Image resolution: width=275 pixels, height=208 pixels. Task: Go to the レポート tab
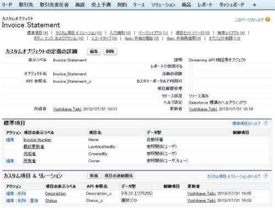[205, 5]
